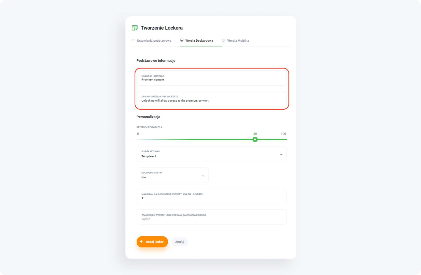Click the settings icon on Ustawienia podstawowe tab
Viewport: 421px width, 275px height.
(x=133, y=40)
